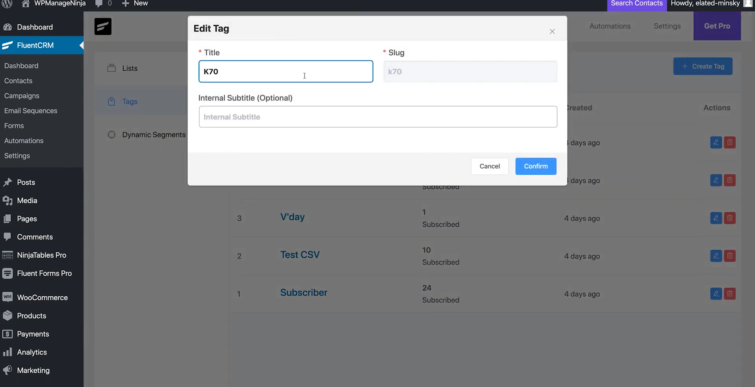Open Dynamic Segments section

(x=153, y=135)
